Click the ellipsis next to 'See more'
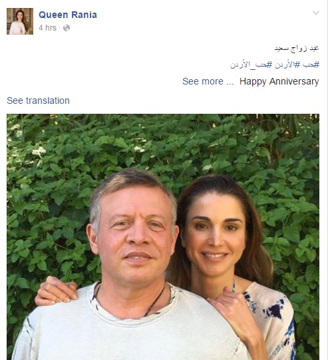 [230, 82]
